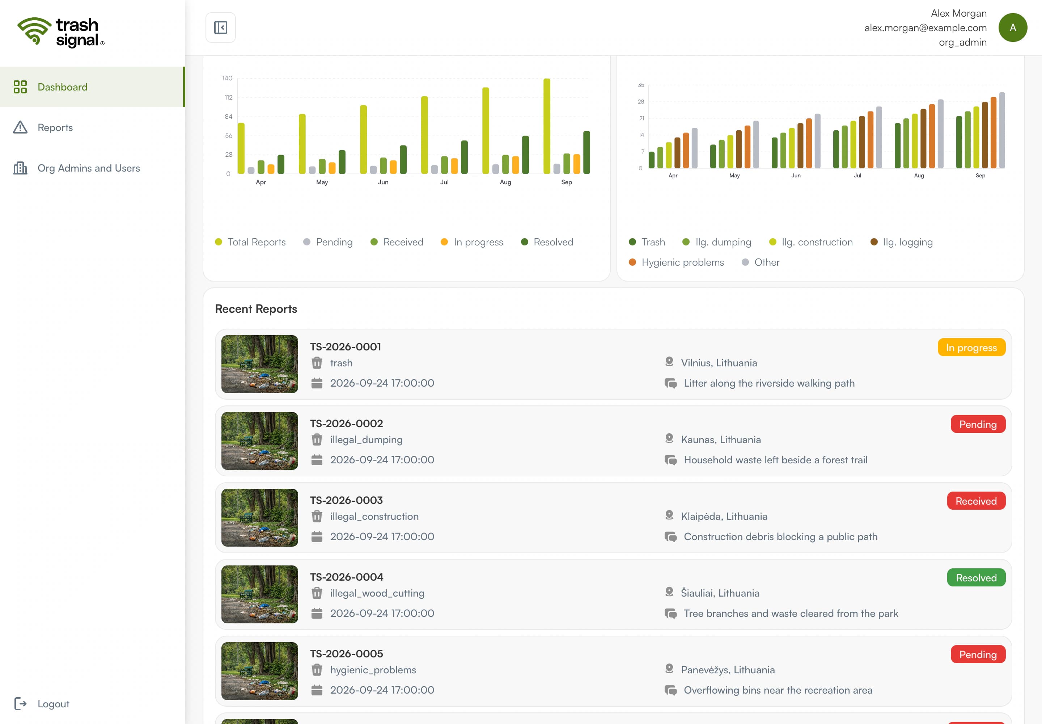Toggle Hygienic problems legend entry

(677, 262)
